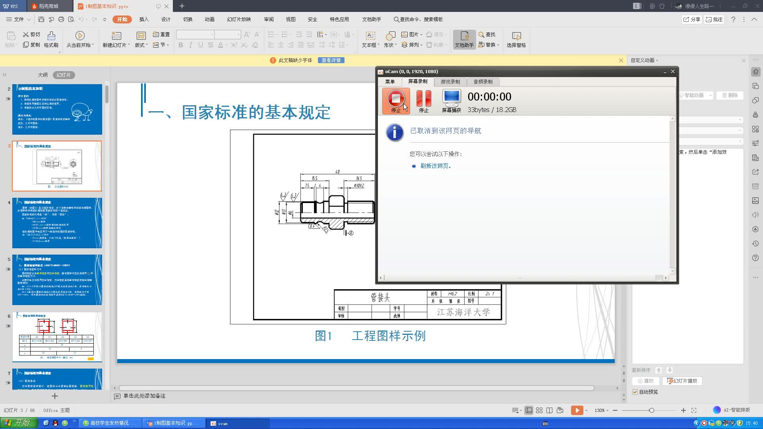Open the Shapes (形状) dropdown

pyautogui.click(x=390, y=45)
